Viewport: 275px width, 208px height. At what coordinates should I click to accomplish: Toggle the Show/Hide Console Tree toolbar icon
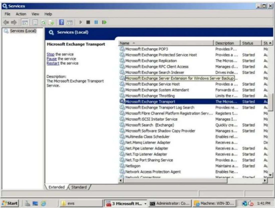tap(25, 22)
